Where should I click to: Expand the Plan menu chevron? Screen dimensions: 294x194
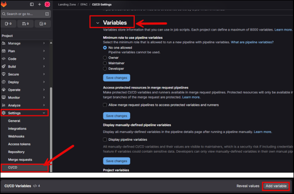44,51
